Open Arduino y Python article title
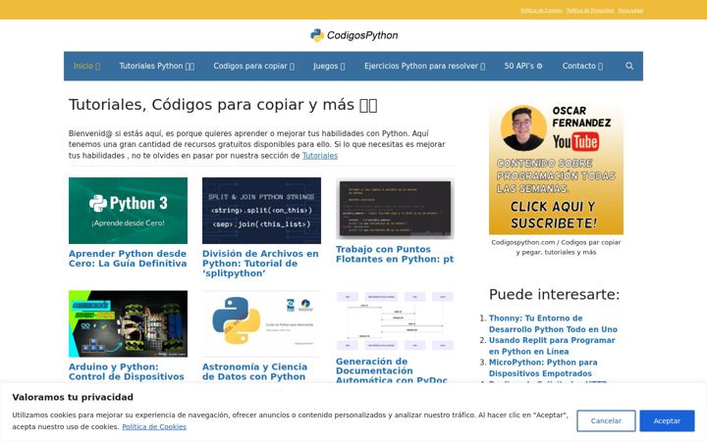Screen dimensions: 707x441 [127, 371]
